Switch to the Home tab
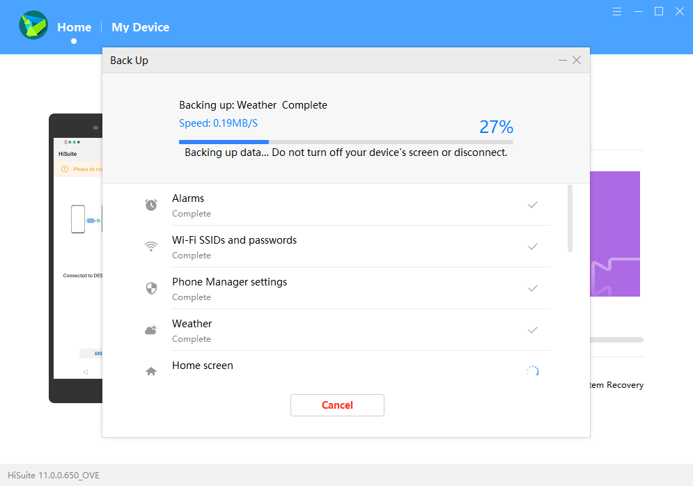 (x=74, y=26)
